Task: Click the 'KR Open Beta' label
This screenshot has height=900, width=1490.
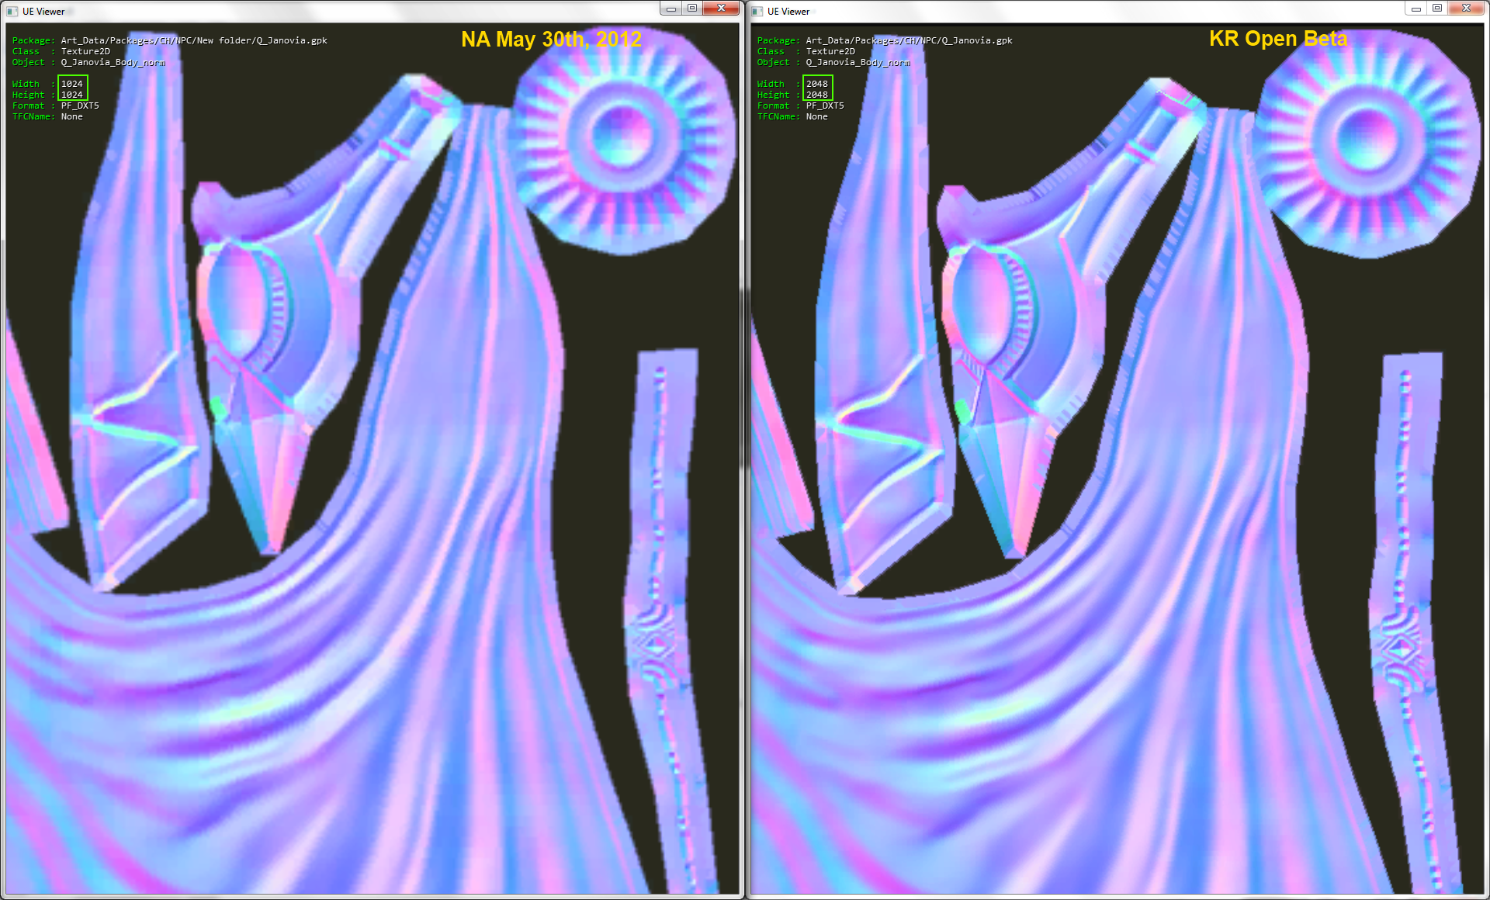Action: (x=1277, y=39)
